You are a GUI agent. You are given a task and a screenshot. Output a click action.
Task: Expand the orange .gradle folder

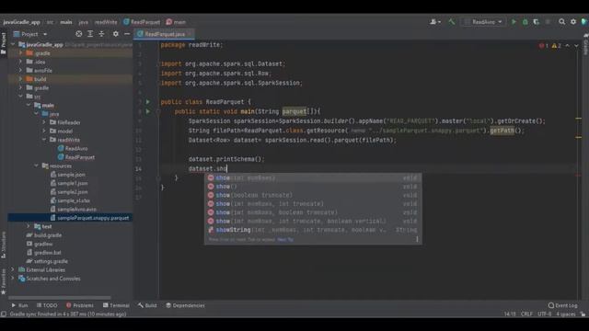click(20, 53)
